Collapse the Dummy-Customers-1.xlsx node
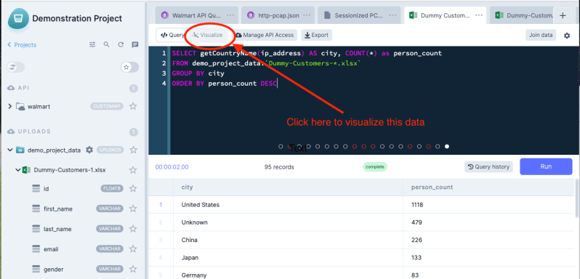The image size is (580, 279). (x=17, y=170)
